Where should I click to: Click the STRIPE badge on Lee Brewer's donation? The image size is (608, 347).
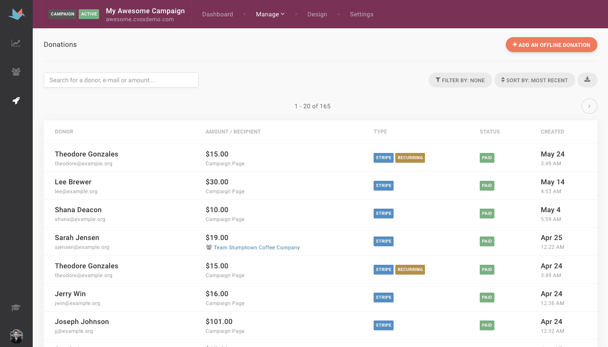tap(383, 185)
